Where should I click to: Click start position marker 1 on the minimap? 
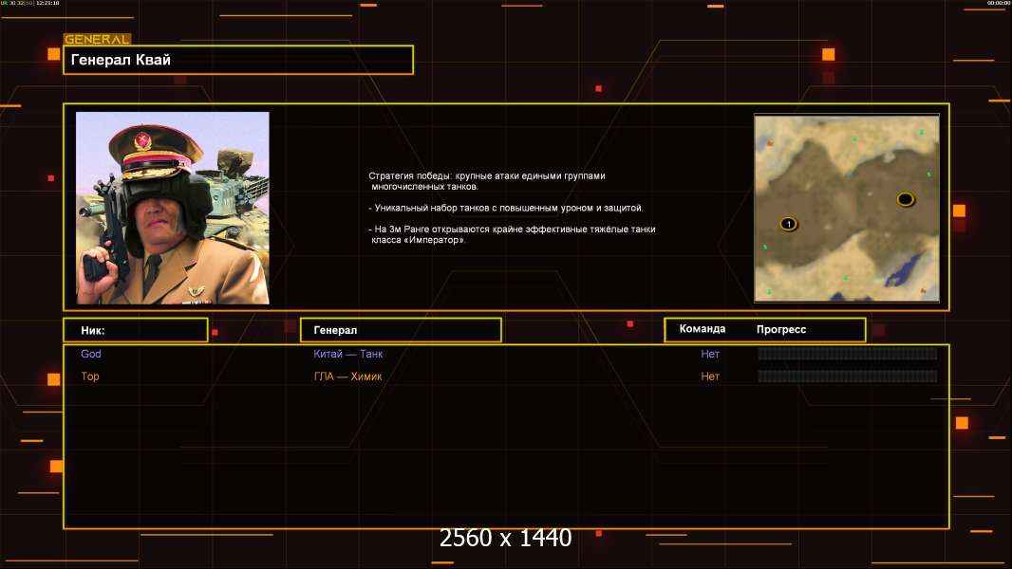coord(788,224)
